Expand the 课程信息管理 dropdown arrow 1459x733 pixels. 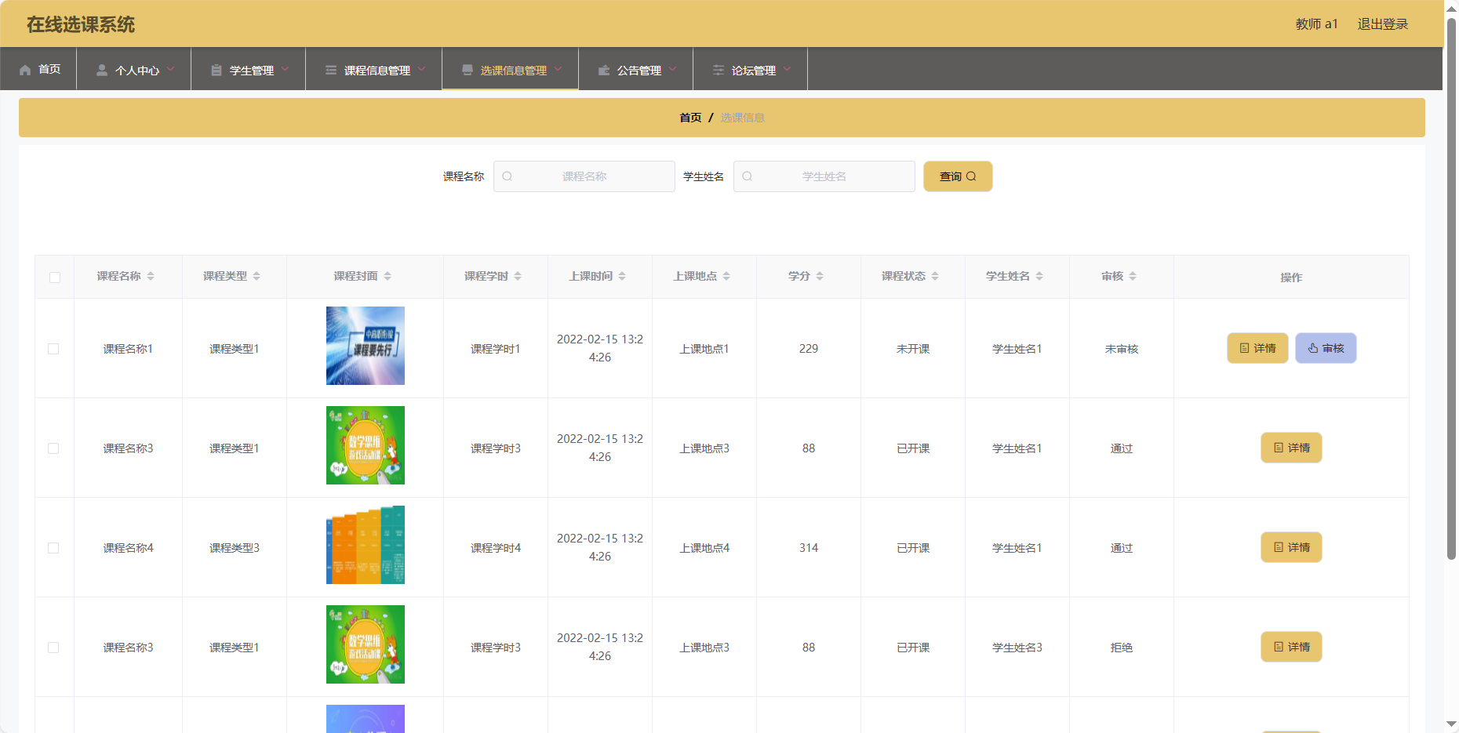[421, 69]
